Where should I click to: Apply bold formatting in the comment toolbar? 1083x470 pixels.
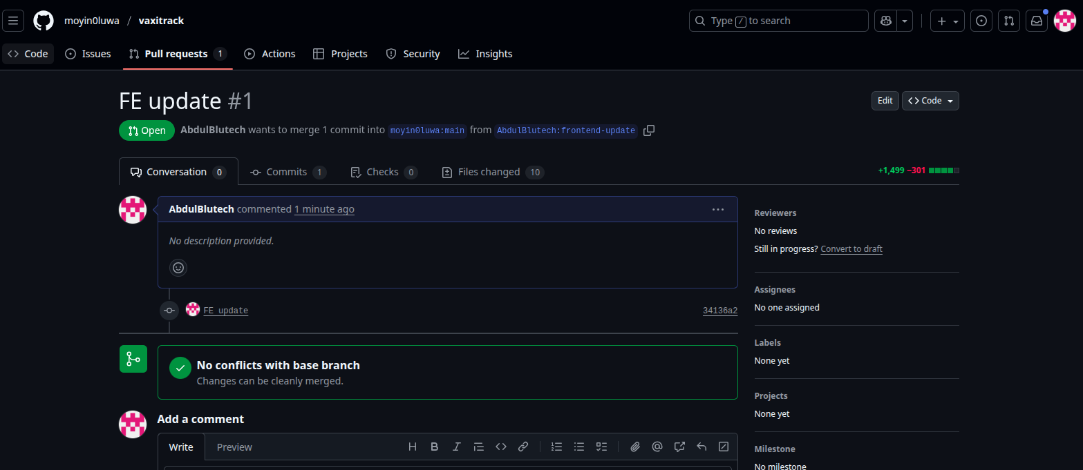click(x=434, y=447)
